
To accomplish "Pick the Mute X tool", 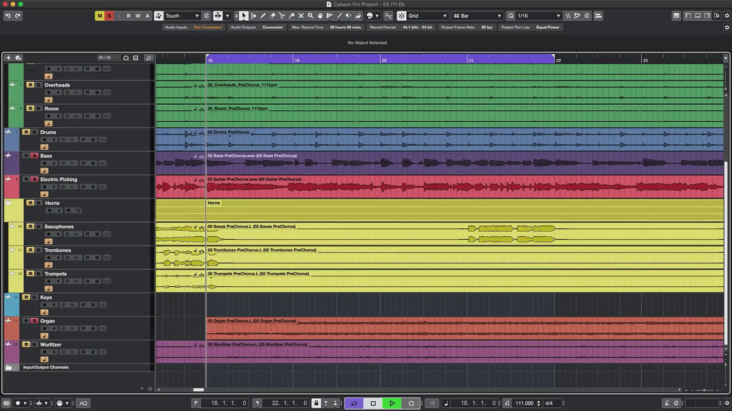I will click(x=301, y=16).
